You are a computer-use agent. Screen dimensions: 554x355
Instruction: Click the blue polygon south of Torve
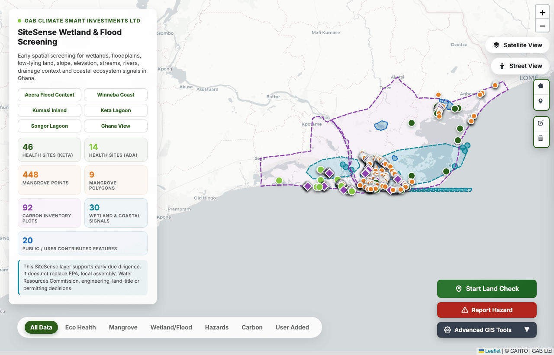click(381, 126)
